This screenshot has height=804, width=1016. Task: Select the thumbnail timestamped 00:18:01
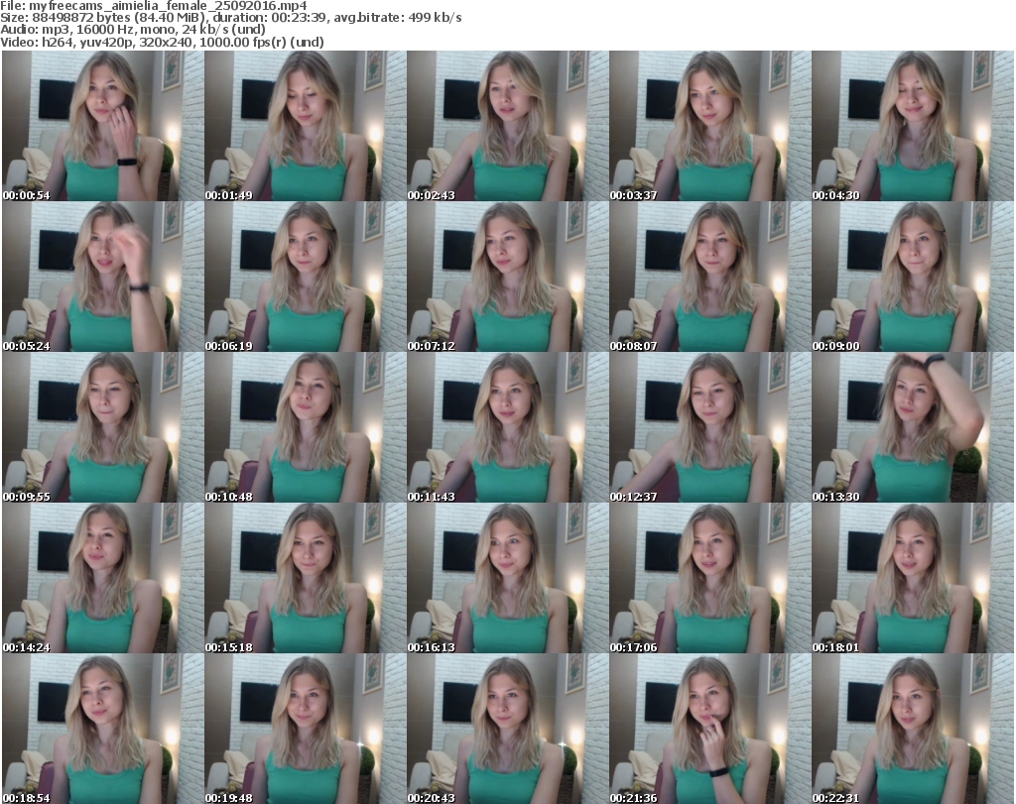point(913,578)
